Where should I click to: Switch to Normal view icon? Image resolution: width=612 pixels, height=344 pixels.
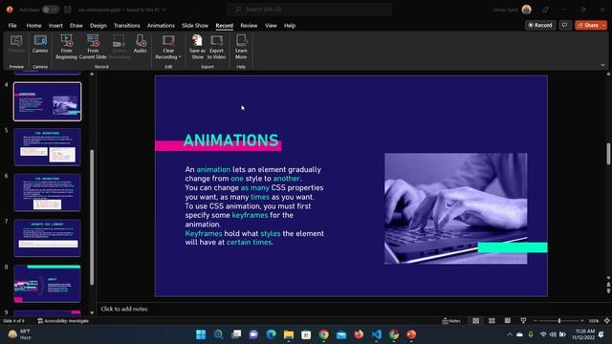pyautogui.click(x=476, y=321)
